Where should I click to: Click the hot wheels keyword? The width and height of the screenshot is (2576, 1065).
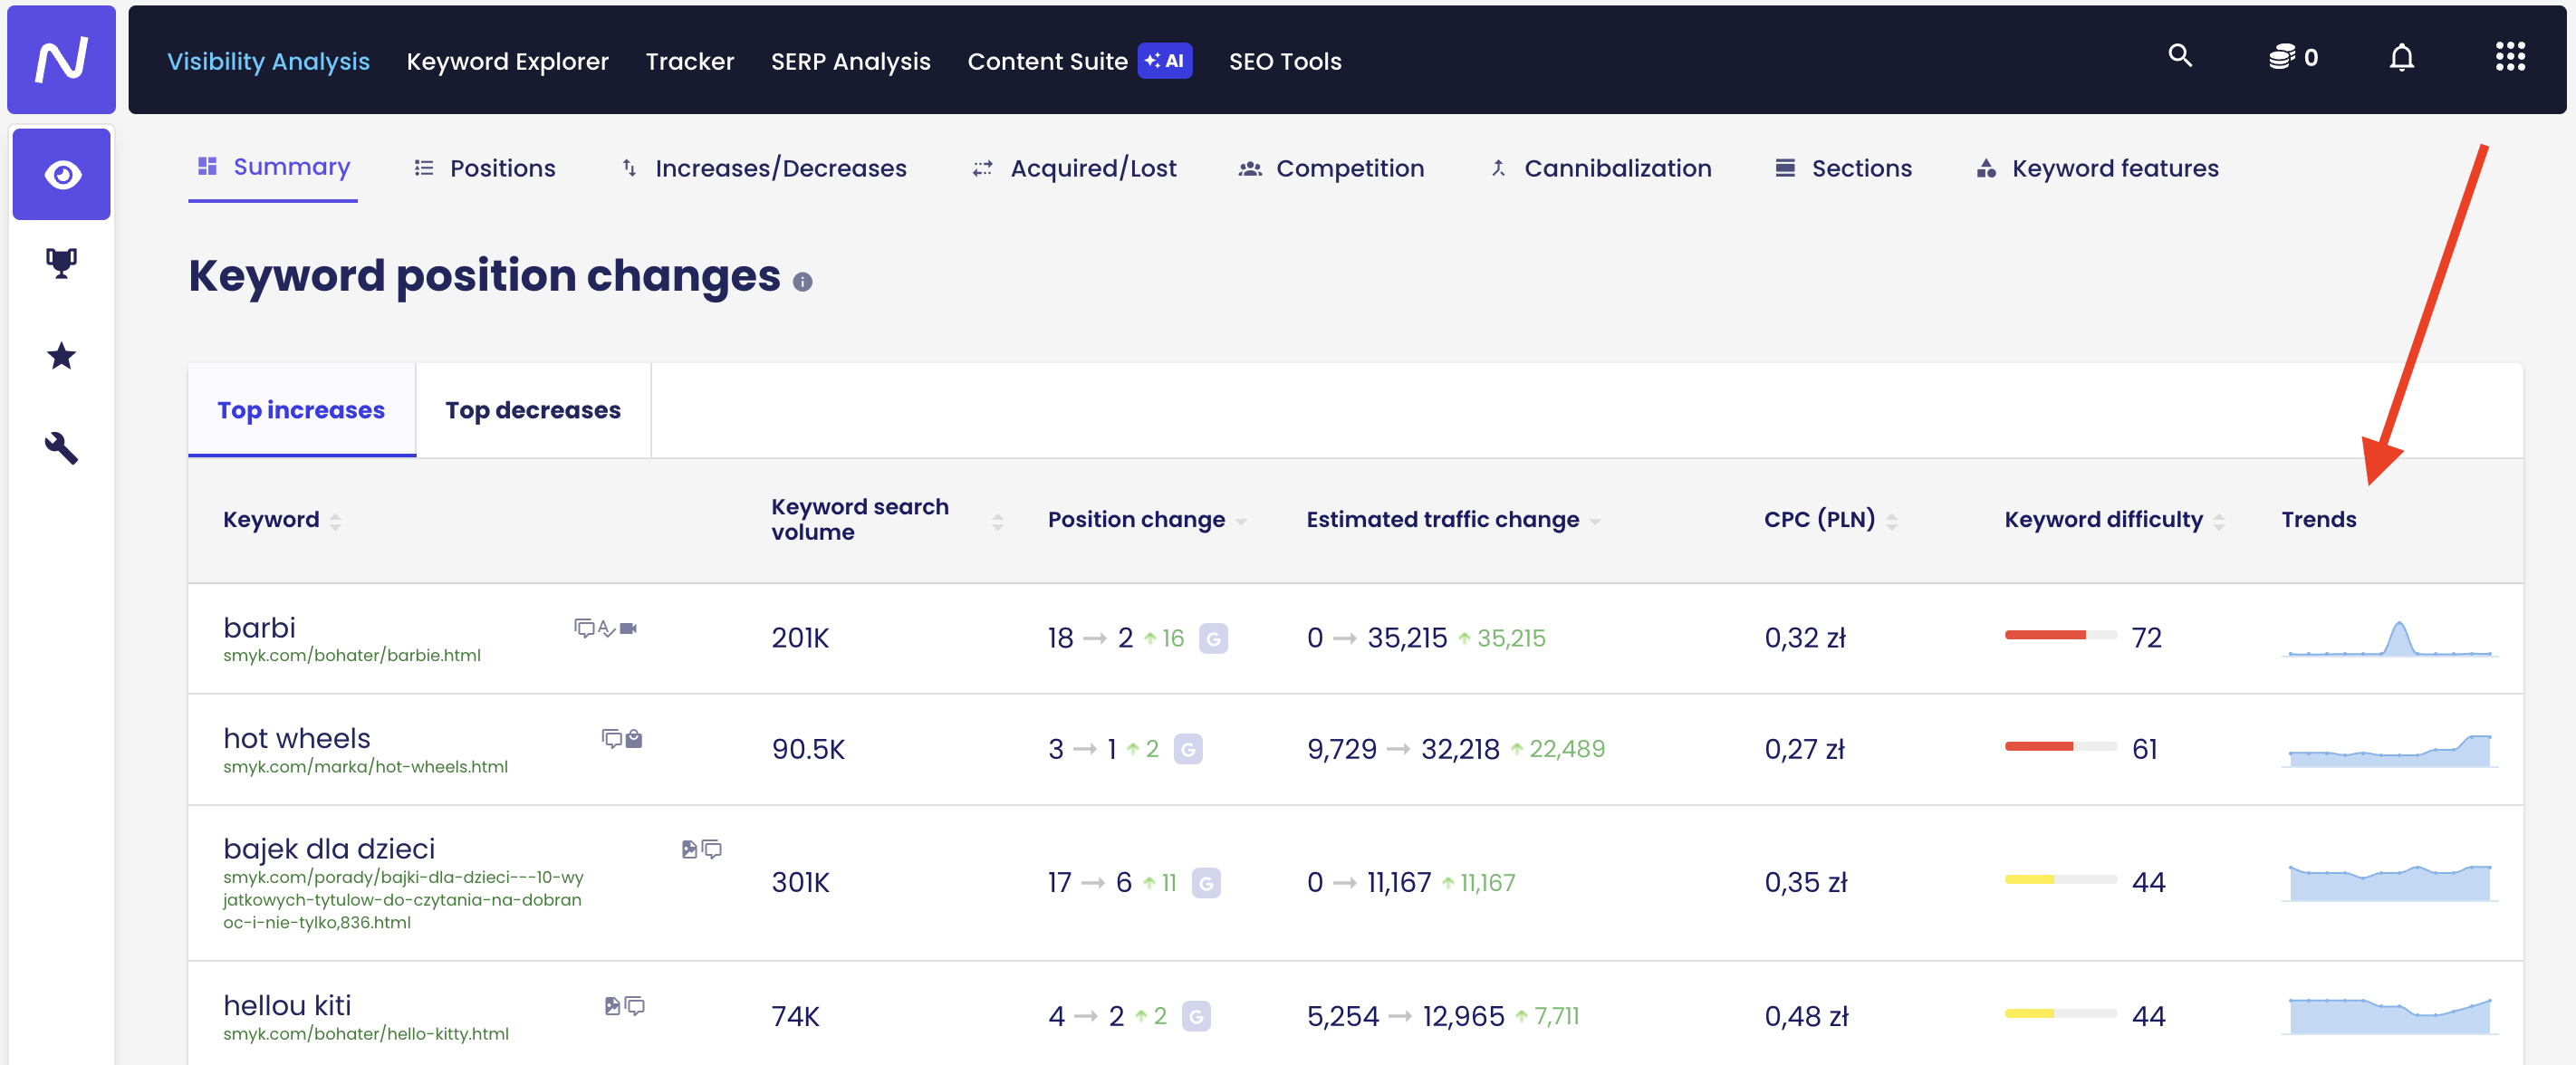(296, 738)
